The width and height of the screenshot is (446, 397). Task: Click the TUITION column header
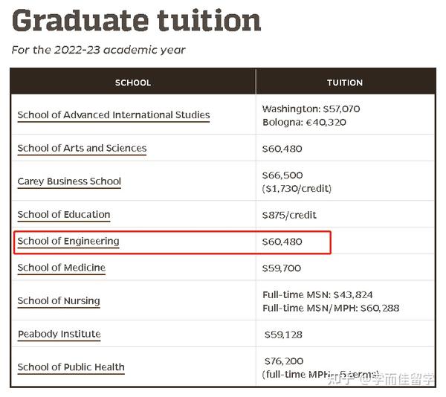[345, 83]
